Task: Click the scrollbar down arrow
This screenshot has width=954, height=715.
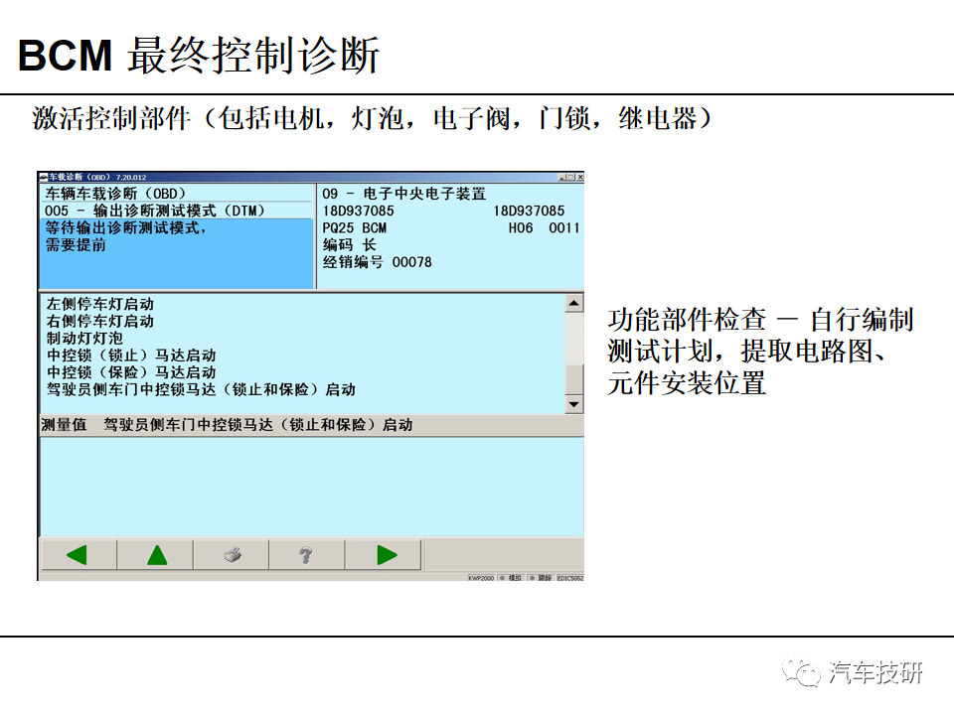Action: [574, 403]
